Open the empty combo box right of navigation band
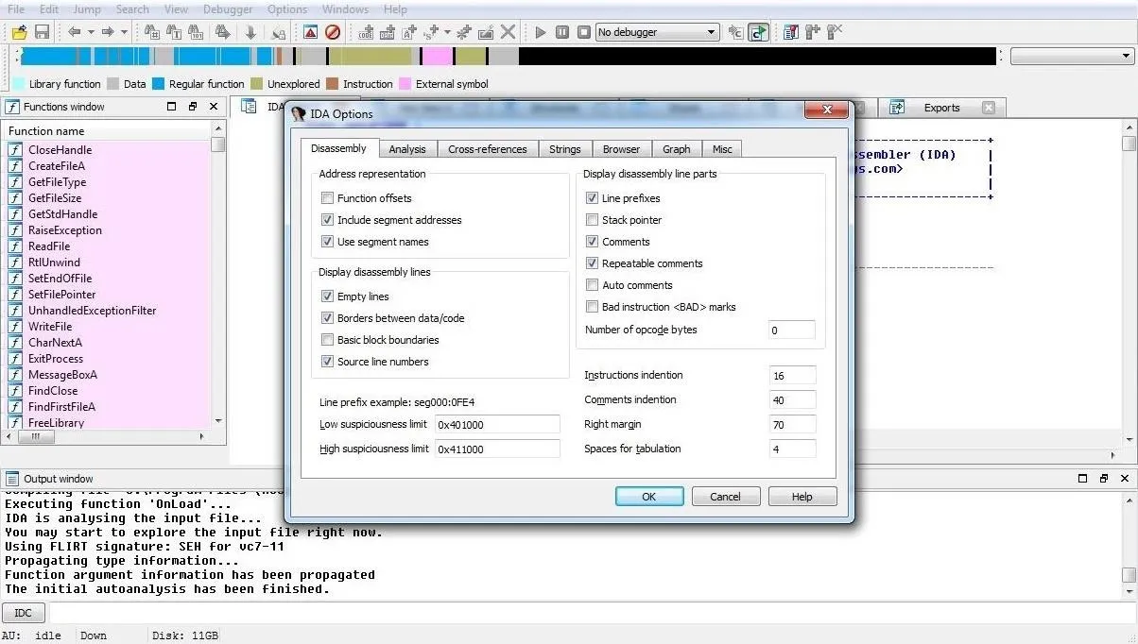Screen dimensions: 1138x644 (x=1071, y=57)
